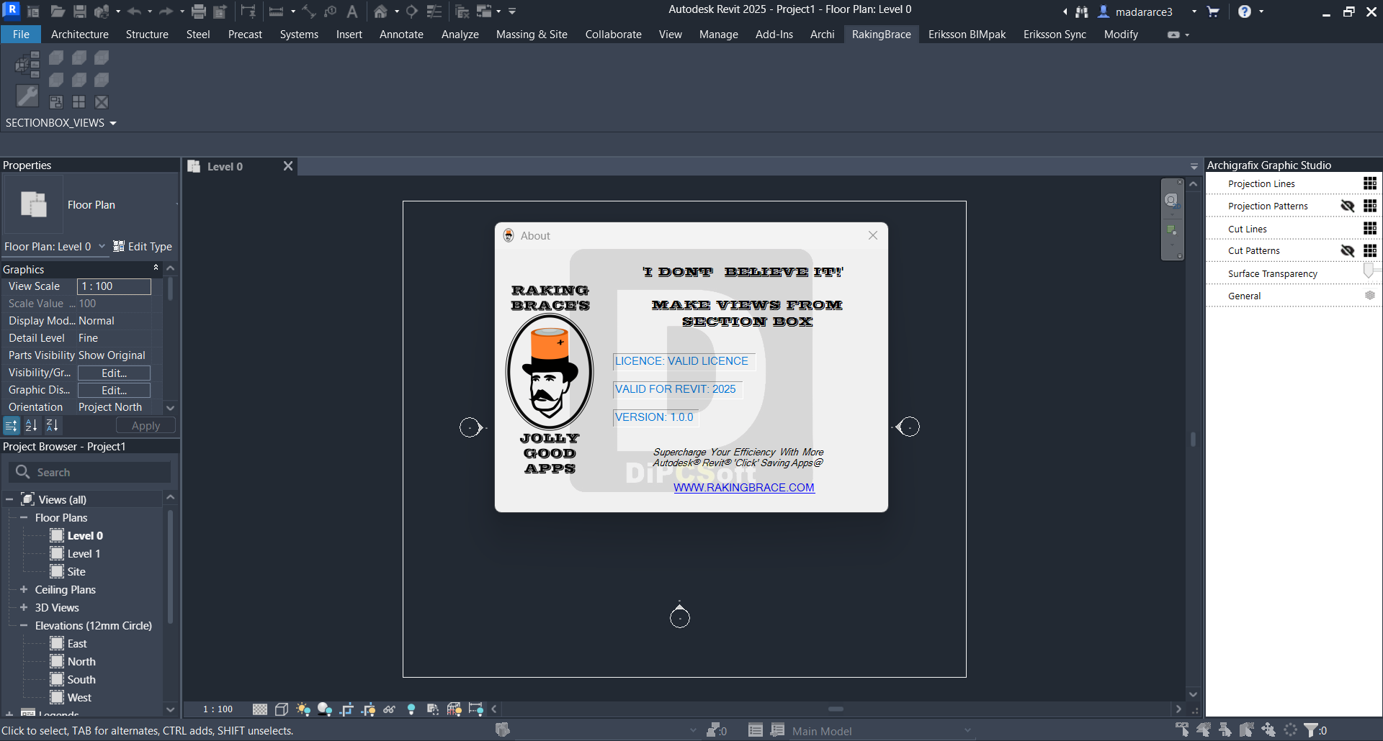Click the Redo arrow icon
Screen dimensions: 1383x741
tap(166, 12)
